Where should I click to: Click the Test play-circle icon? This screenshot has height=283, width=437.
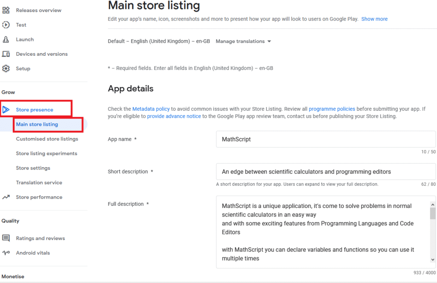pos(6,25)
